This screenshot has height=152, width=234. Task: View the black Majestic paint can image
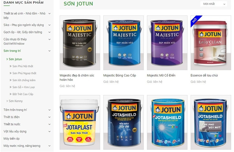[80, 43]
